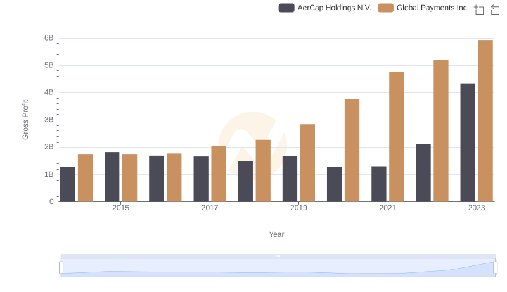
Task: Select the 2018 Global Payments bar
Action: click(263, 170)
